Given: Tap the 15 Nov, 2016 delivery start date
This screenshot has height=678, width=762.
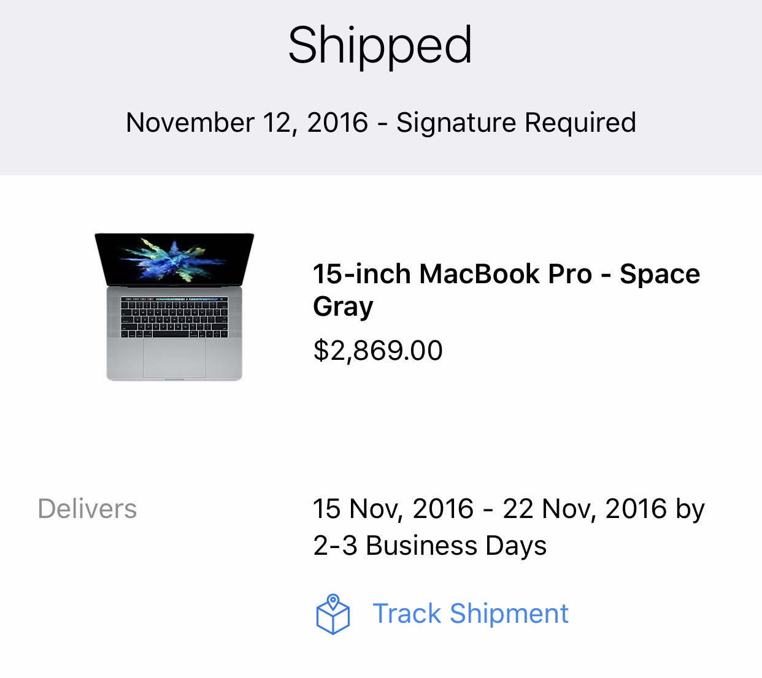Looking at the screenshot, I should [x=393, y=509].
